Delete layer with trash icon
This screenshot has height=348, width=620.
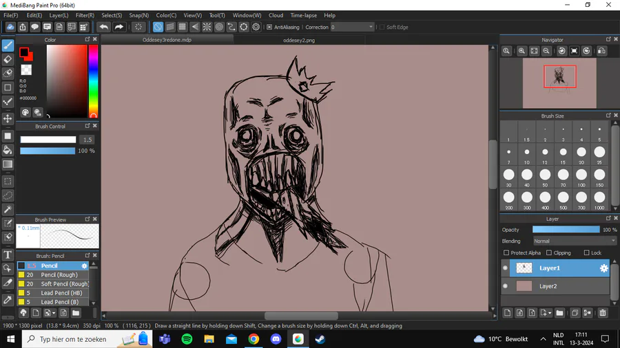coord(603,313)
